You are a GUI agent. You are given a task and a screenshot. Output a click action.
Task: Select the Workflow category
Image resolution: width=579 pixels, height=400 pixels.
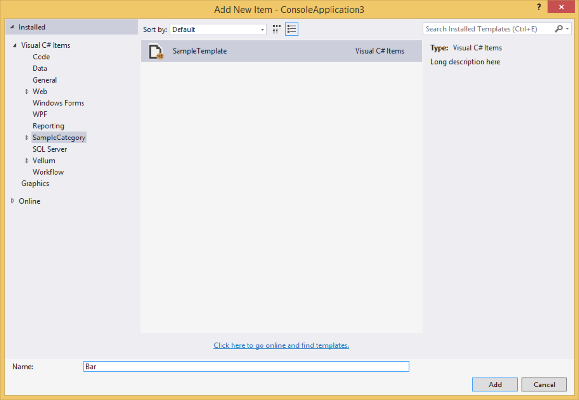tap(48, 172)
